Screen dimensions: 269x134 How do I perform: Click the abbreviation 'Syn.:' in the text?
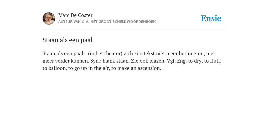point(96,61)
